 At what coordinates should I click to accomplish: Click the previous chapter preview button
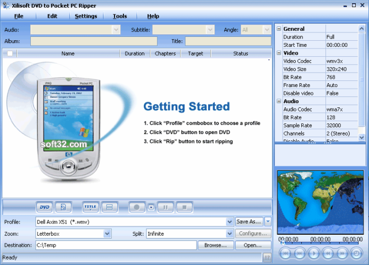(285, 253)
